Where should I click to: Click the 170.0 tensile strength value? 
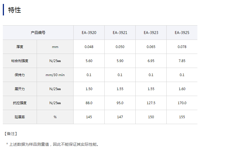click(x=182, y=103)
